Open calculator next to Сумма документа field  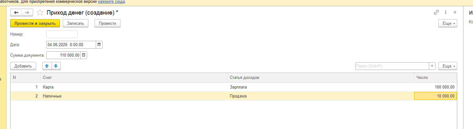click(x=84, y=55)
